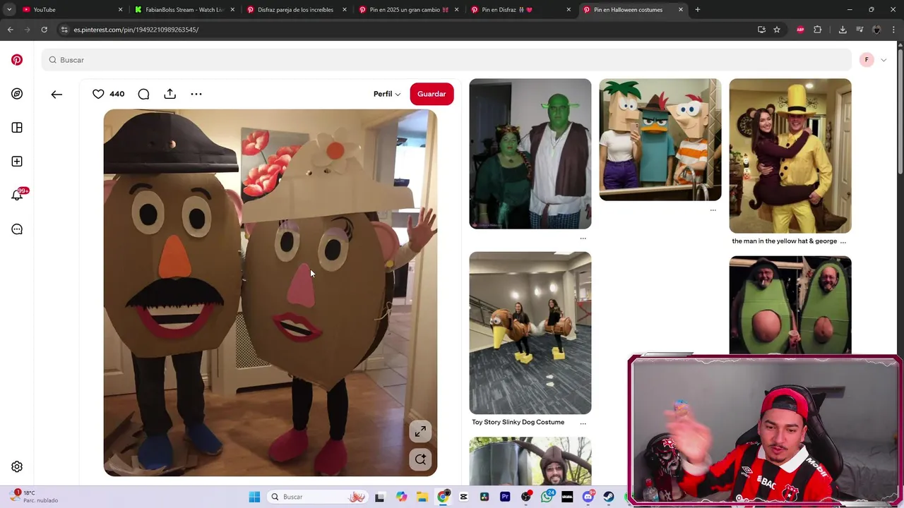The height and width of the screenshot is (508, 904).
Task: Open options for man in yellow hat pin
Action: tap(843, 241)
